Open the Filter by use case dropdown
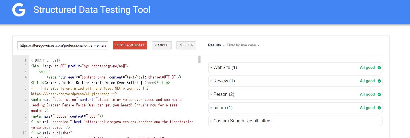 point(243,45)
